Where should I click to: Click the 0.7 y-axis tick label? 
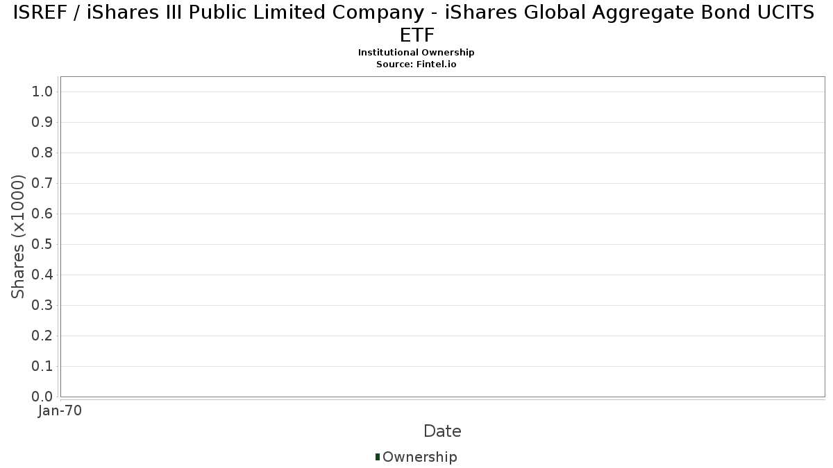click(x=43, y=184)
